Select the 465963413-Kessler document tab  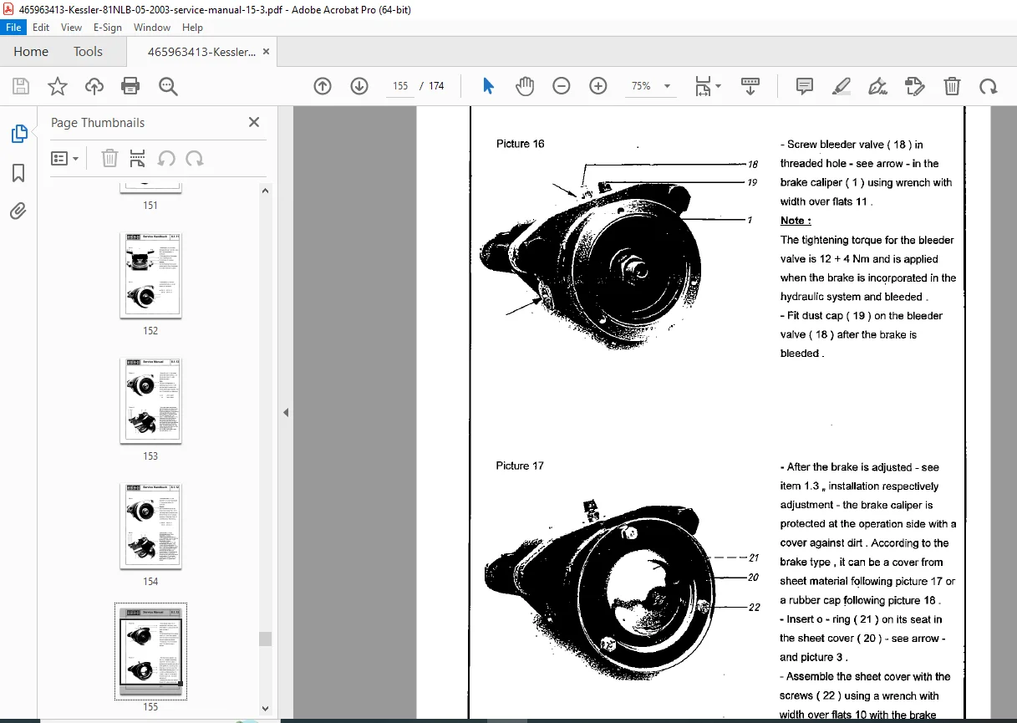(x=201, y=52)
